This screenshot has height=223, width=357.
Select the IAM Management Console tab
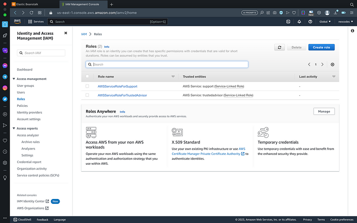coord(83,4)
